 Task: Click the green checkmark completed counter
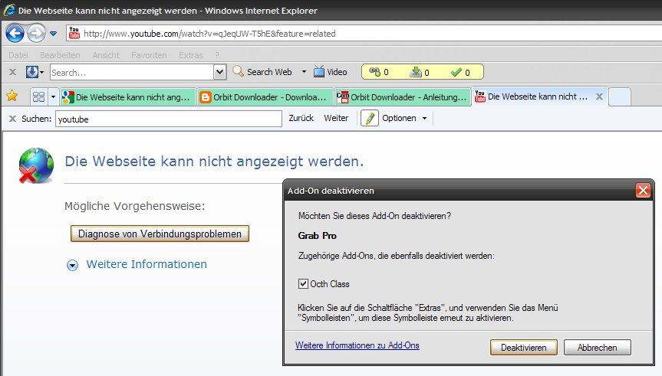tap(460, 72)
